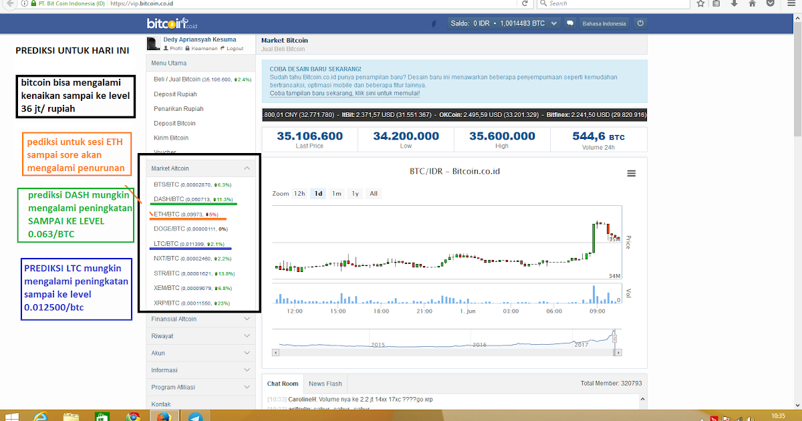The height and width of the screenshot is (421, 802).
Task: Set chart zoom to 1d
Action: click(319, 194)
